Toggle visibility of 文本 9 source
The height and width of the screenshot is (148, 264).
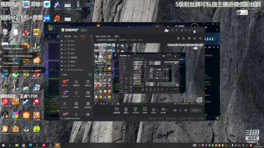tap(62, 49)
